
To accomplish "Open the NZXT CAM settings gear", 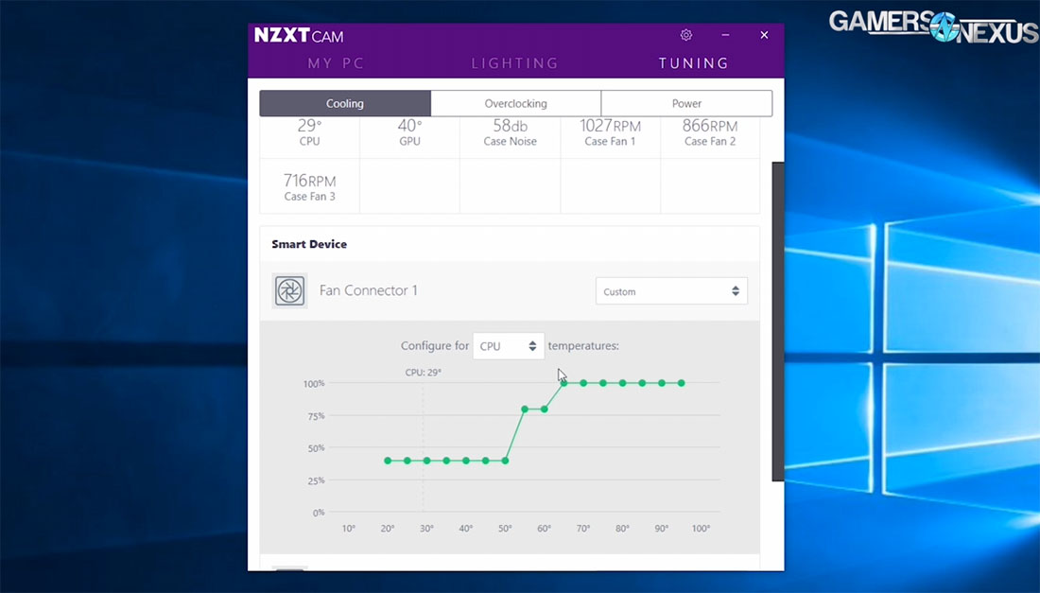I will click(x=685, y=34).
